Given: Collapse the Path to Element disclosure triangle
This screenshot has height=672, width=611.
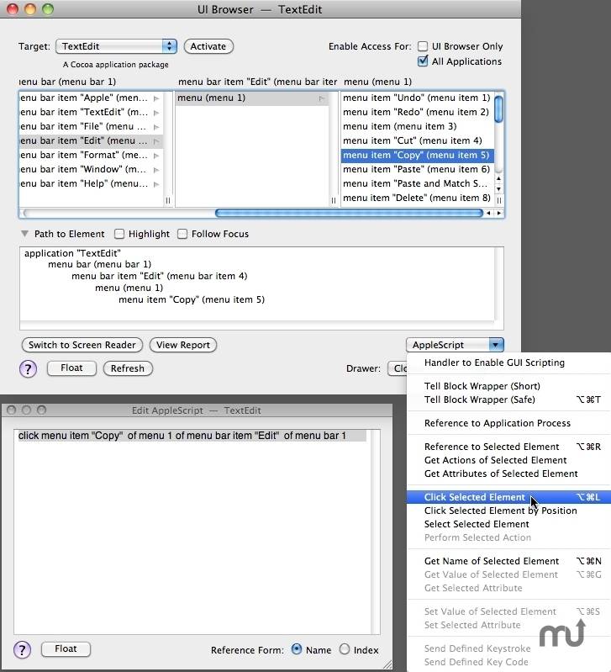Looking at the screenshot, I should click(x=25, y=235).
